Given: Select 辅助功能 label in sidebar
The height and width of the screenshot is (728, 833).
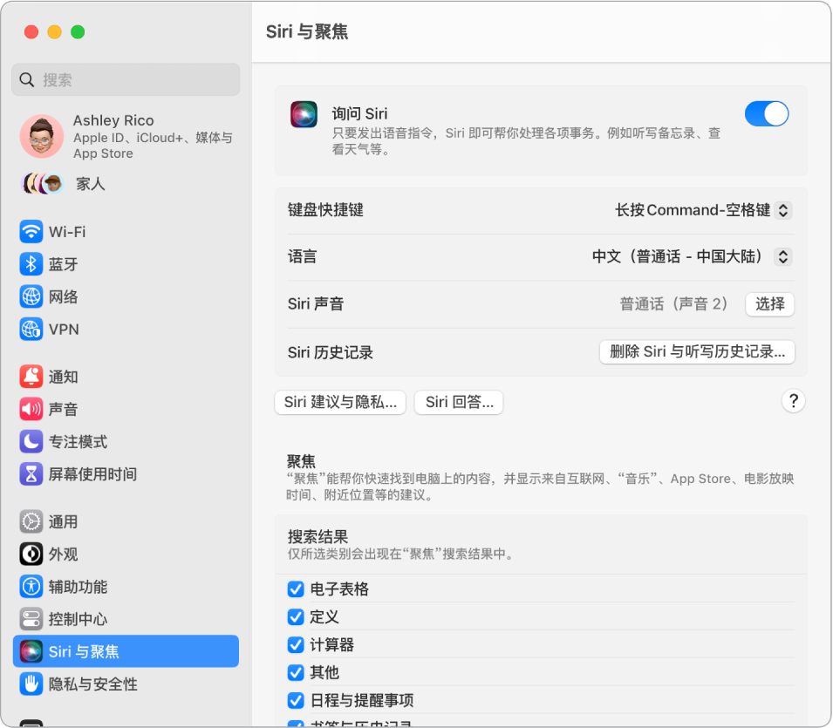Looking at the screenshot, I should 79,586.
